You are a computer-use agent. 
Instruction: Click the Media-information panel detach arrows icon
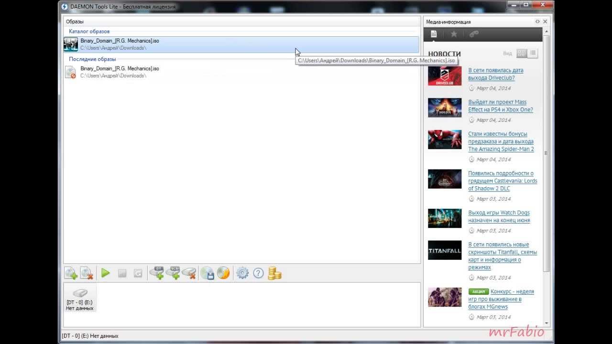point(537,21)
